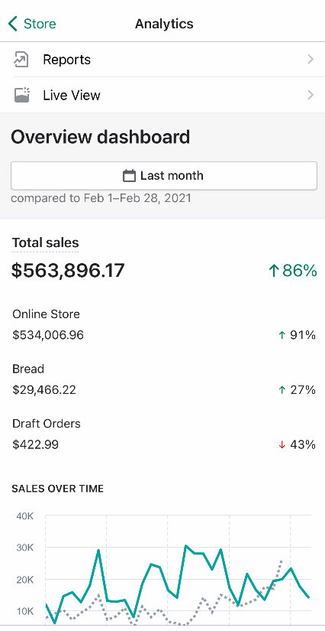This screenshot has height=631, width=325.
Task: Click the green up arrow by 86%
Action: 274,271
